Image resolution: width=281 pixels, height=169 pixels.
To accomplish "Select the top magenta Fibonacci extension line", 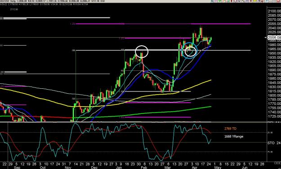I will [x=163, y=24].
